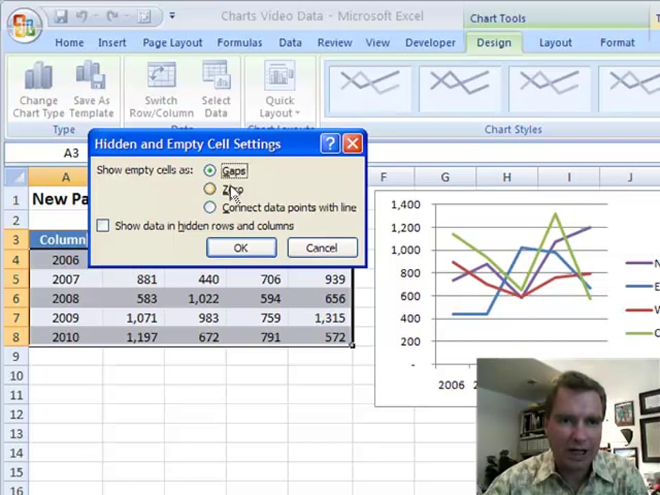Click the Name Box showing A3
This screenshot has width=660, height=495.
[47, 153]
